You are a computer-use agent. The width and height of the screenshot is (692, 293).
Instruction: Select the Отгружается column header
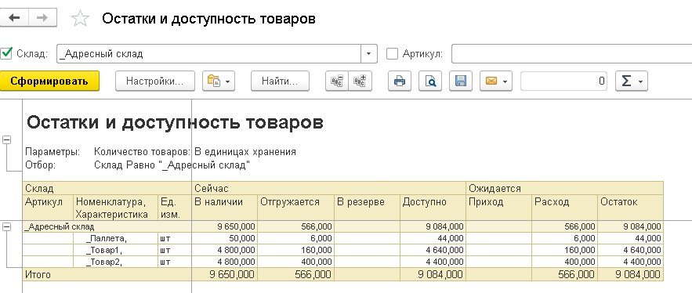click(x=295, y=208)
